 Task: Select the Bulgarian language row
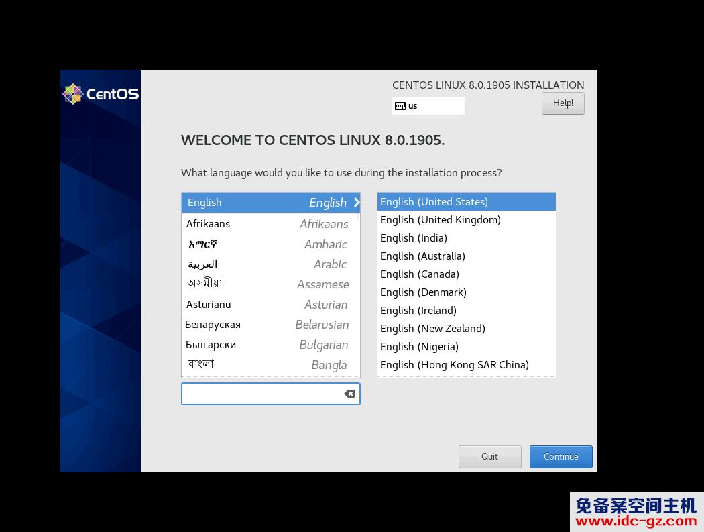click(x=271, y=345)
